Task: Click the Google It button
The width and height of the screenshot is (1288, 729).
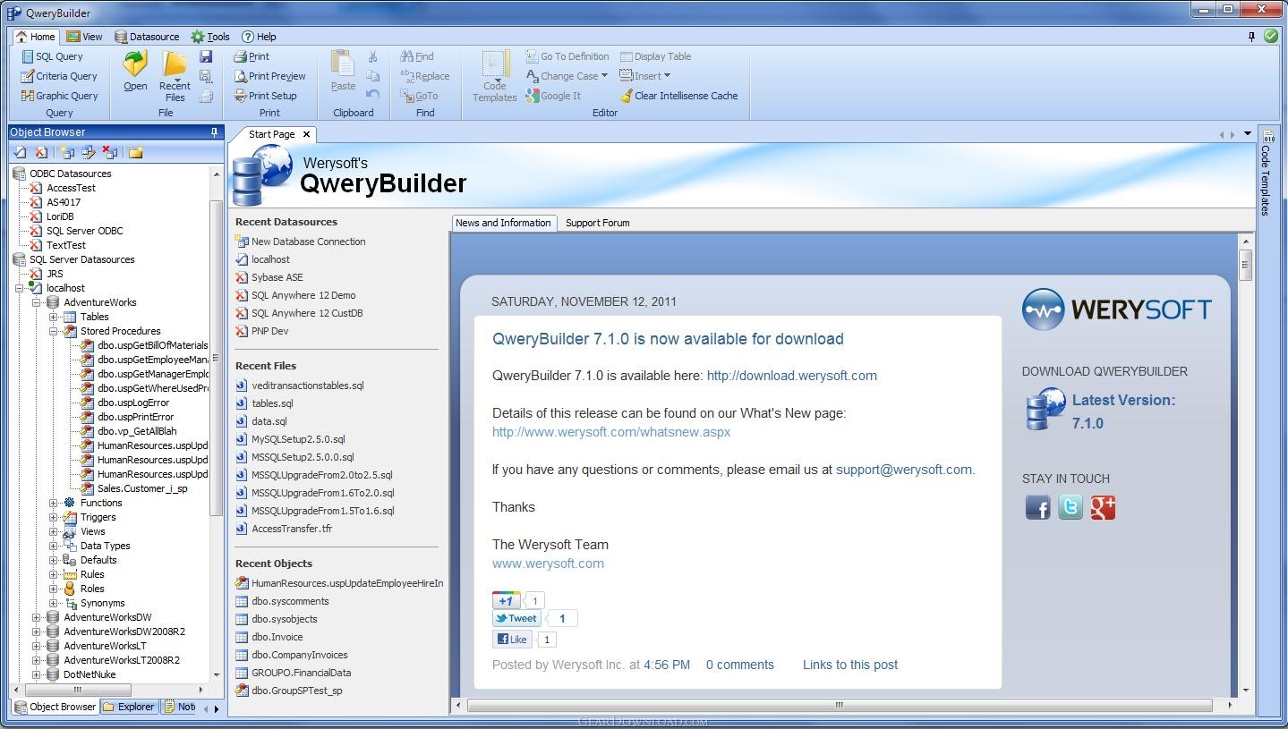Action: click(x=553, y=96)
